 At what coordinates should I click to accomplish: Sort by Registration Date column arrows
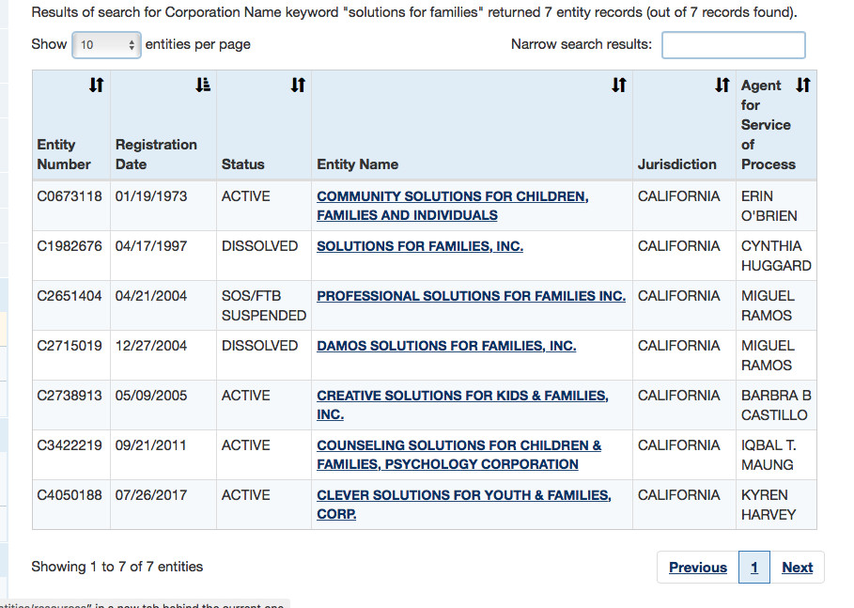click(x=203, y=86)
